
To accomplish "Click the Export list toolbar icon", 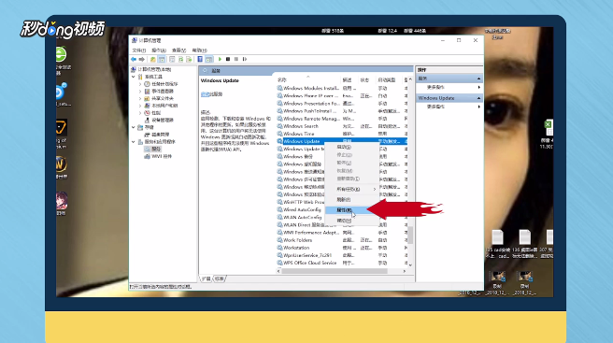I will pos(189,59).
